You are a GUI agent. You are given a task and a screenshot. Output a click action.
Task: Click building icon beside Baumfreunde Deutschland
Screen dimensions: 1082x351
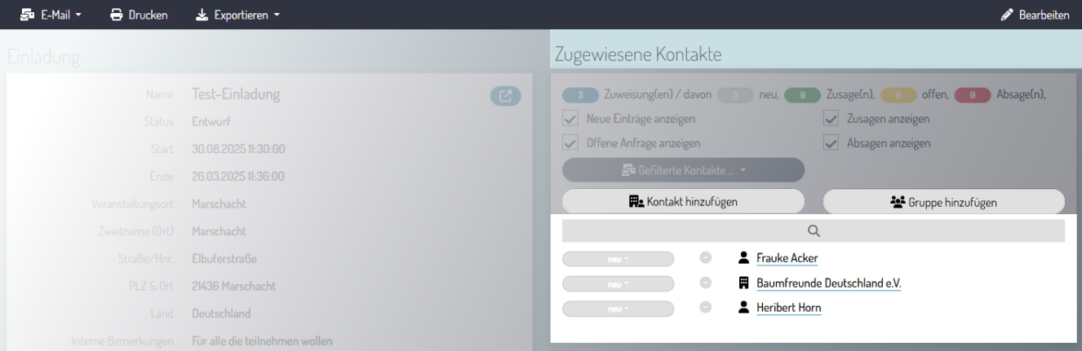click(x=743, y=283)
